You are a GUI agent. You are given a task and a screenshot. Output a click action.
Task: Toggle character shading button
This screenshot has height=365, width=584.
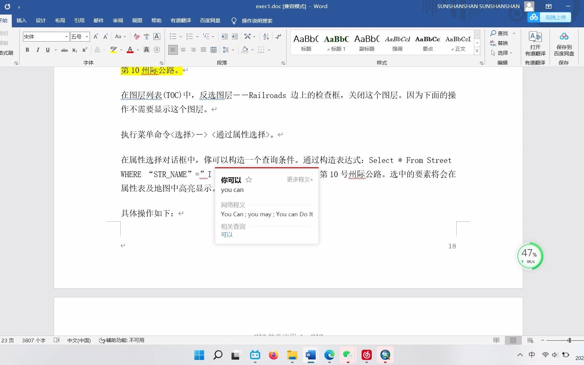[146, 50]
